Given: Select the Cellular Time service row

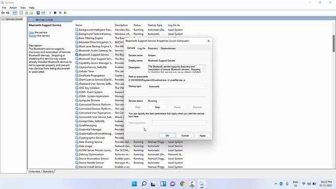Looking at the screenshot, I should click(x=86, y=71).
